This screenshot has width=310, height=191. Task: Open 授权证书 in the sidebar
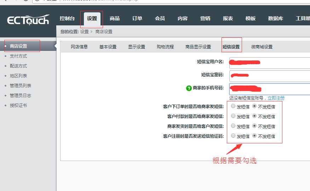[18, 106]
